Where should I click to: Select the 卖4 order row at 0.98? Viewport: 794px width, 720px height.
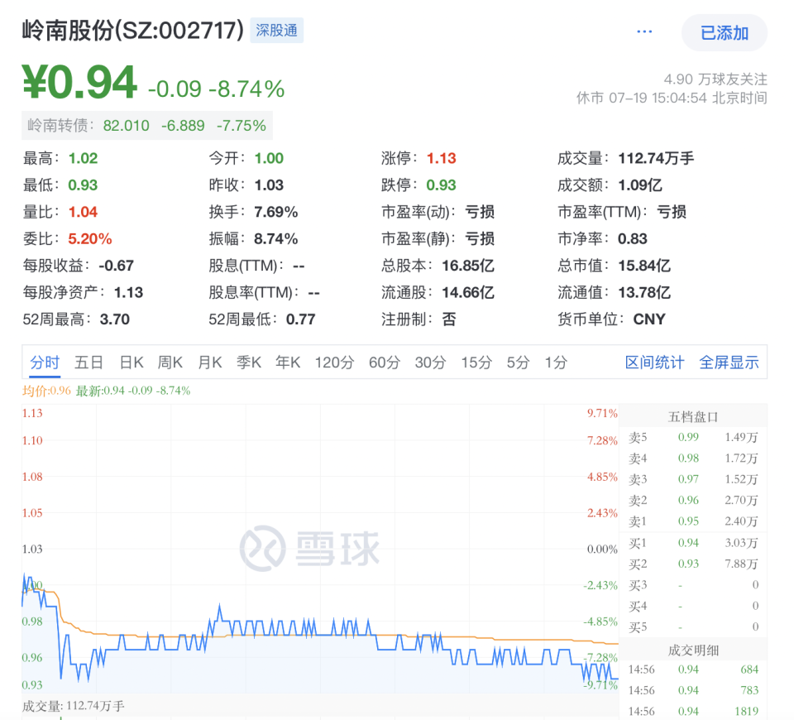[x=693, y=458]
